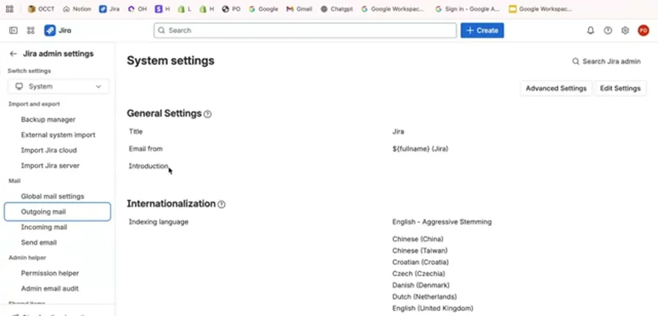
Task: Go back with Jira admin settings arrow
Action: [x=13, y=54]
